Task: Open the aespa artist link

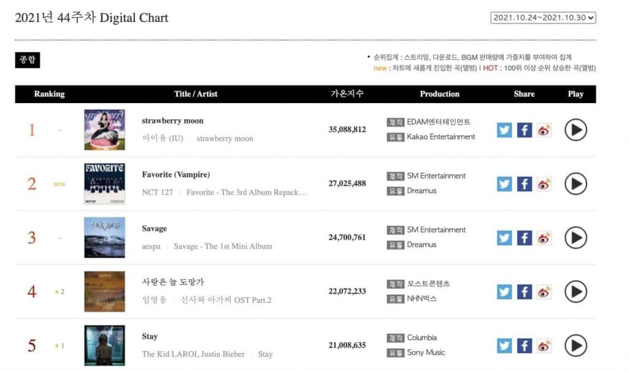Action: pyautogui.click(x=152, y=246)
